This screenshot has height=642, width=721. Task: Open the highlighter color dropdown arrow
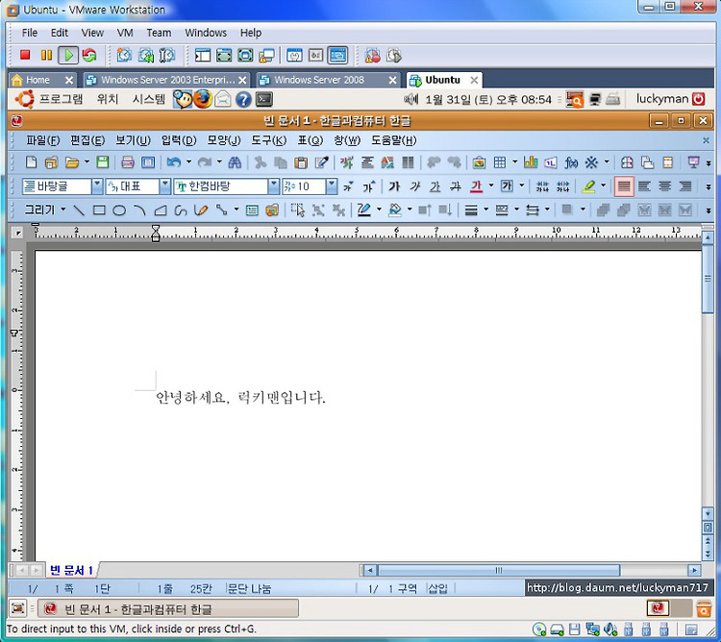(x=603, y=185)
